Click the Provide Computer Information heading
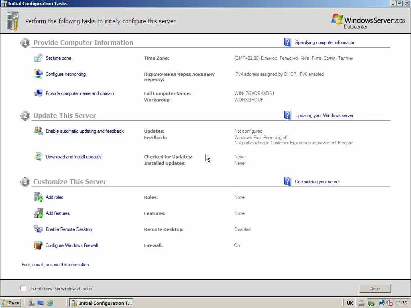This screenshot has height=308, width=411. pos(83,43)
